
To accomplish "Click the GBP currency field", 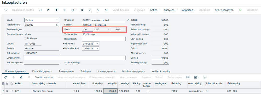I will click(x=87, y=30).
